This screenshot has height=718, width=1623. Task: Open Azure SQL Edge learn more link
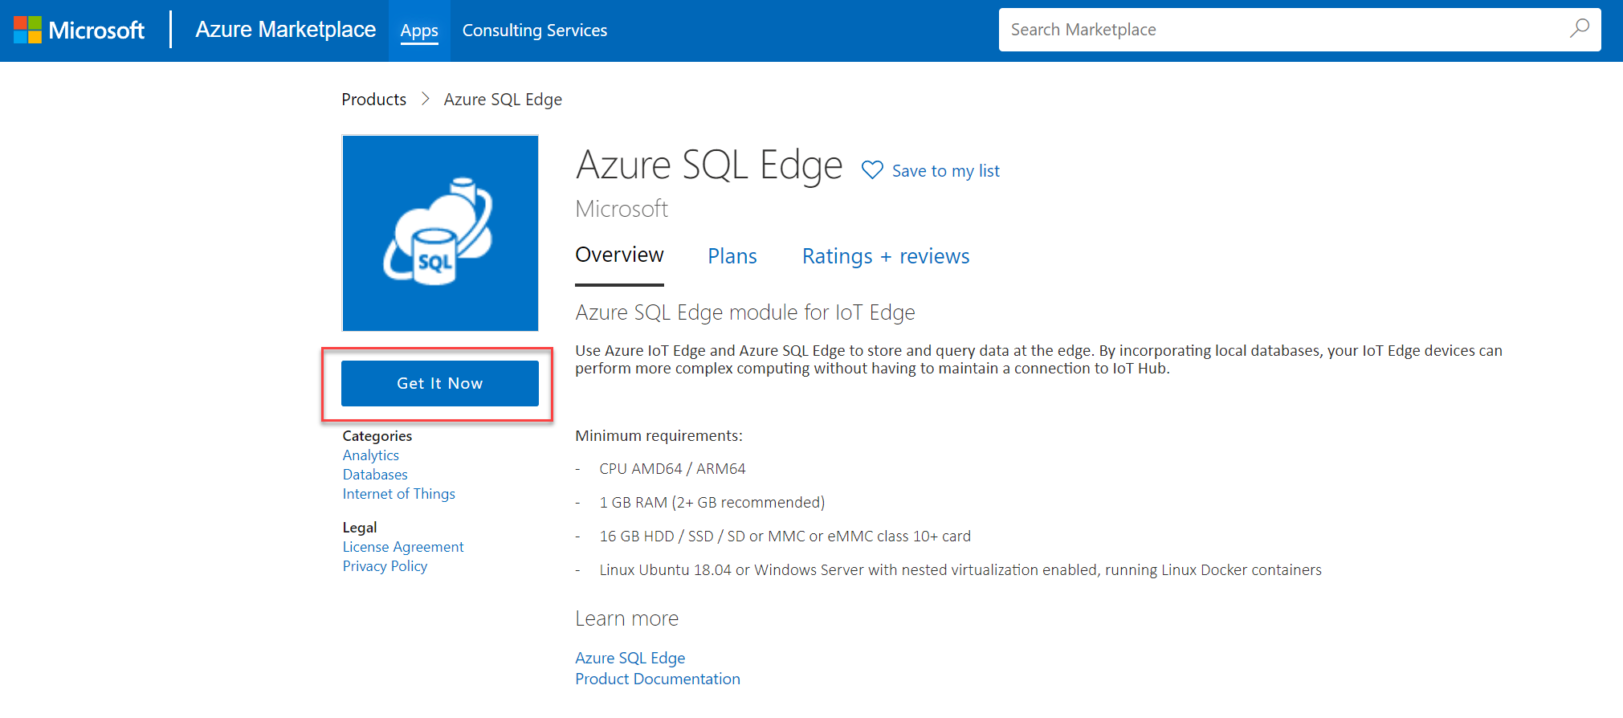tap(630, 658)
